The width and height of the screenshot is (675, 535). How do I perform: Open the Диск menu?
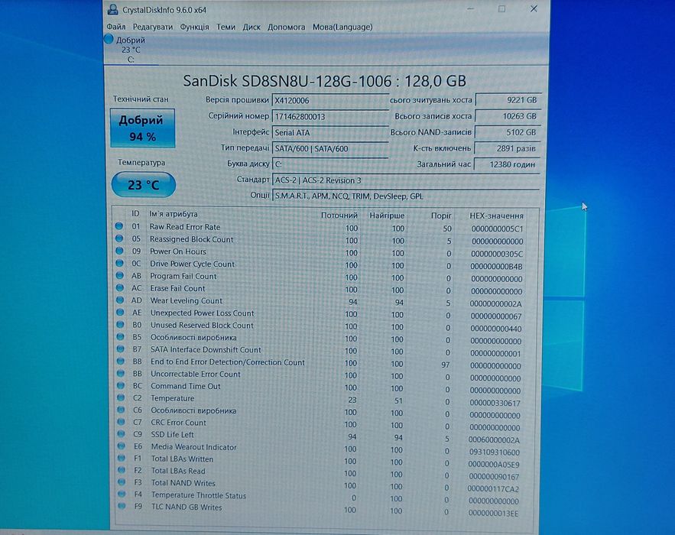pos(252,27)
